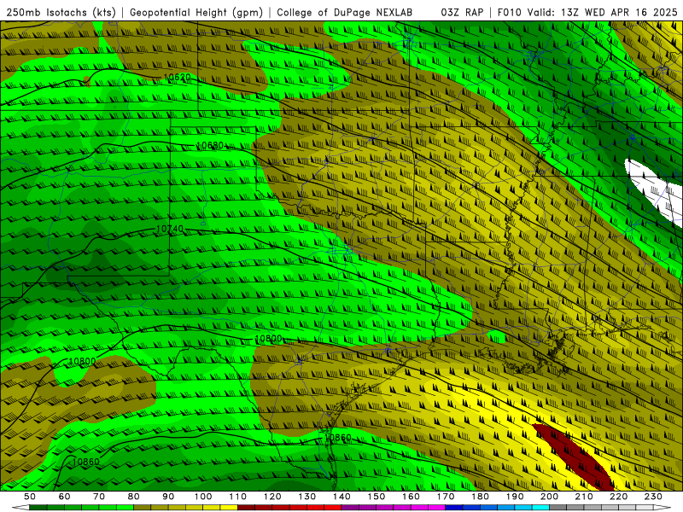The height and width of the screenshot is (512, 683).
Task: Click the '60' colorbar label
Action: 64,497
